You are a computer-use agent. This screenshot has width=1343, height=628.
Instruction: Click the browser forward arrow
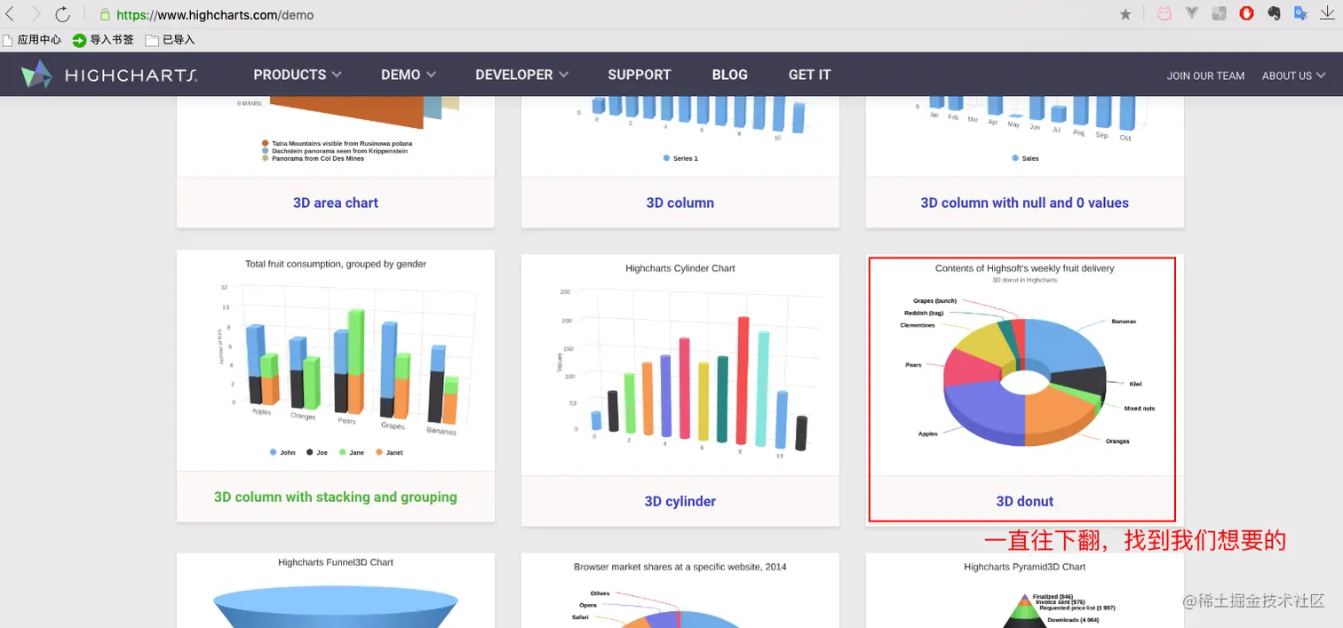pyautogui.click(x=36, y=13)
